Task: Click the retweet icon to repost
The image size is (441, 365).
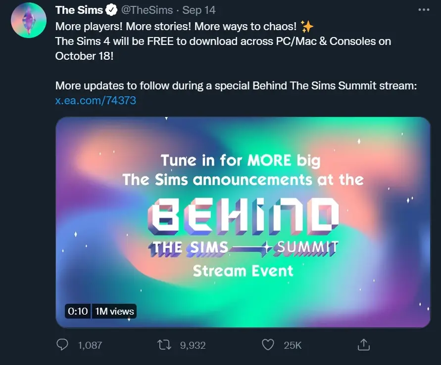Action: pyautogui.click(x=163, y=345)
